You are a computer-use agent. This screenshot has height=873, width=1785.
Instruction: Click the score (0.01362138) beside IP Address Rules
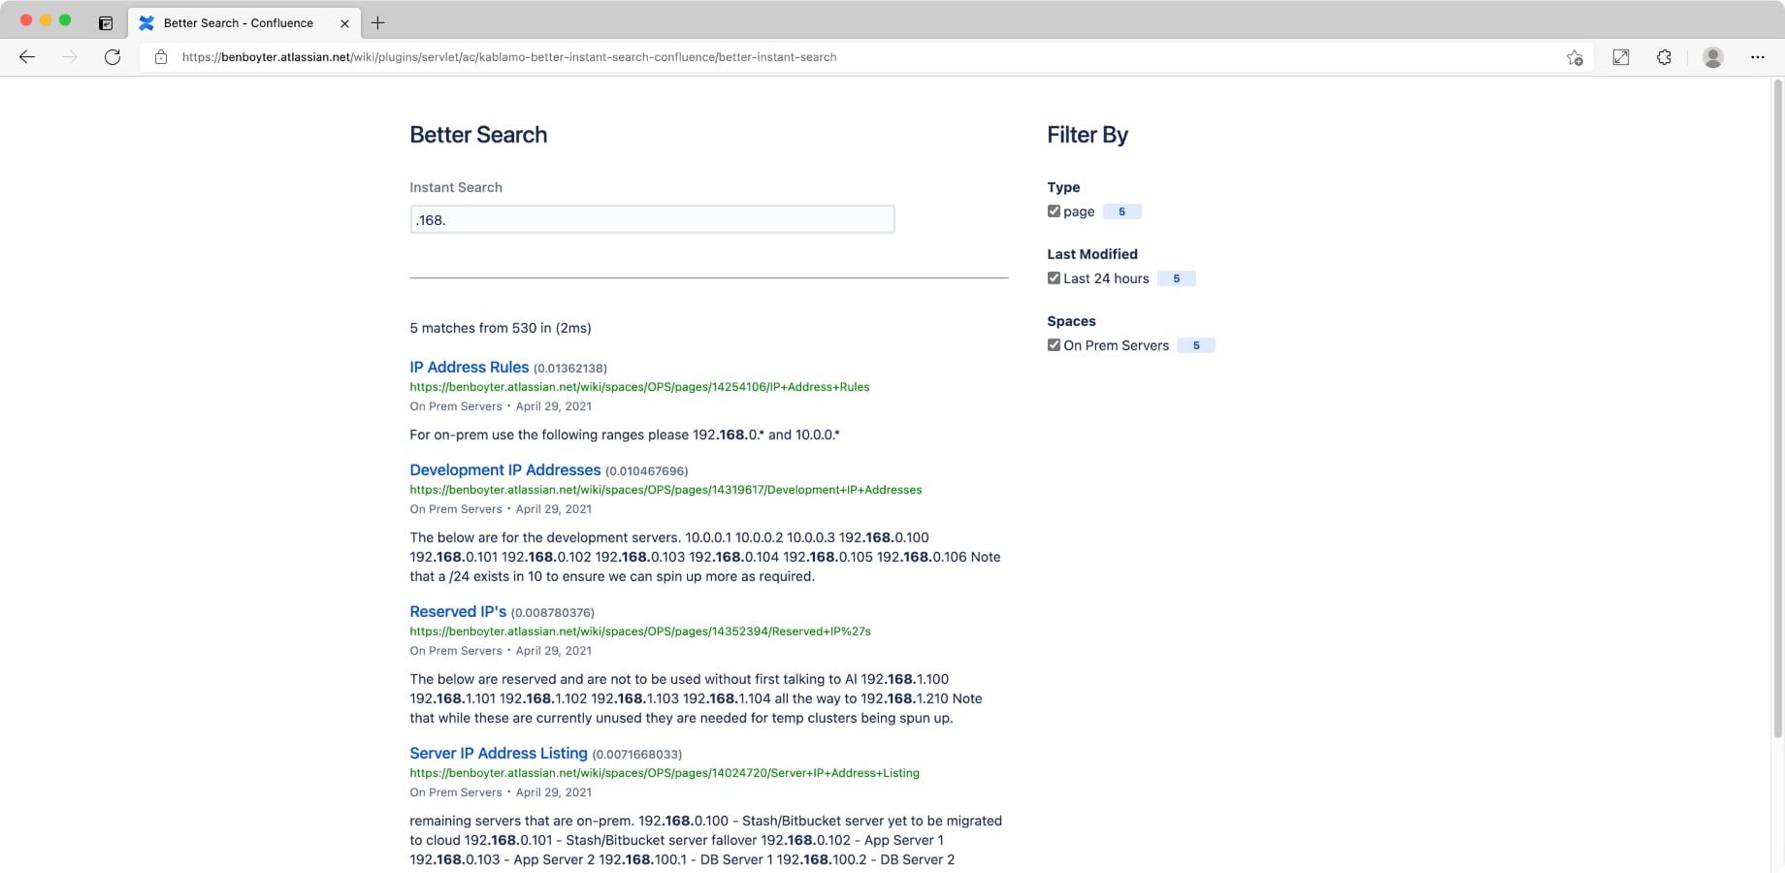pos(570,369)
